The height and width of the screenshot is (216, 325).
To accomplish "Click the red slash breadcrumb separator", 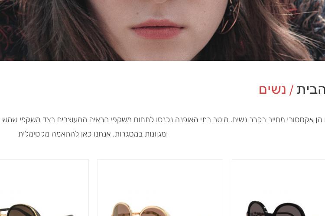I will tap(291, 90).
